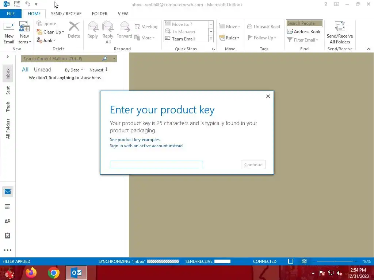Collapse the ribbon with the arrow
Viewport: 374px width, 280px height.
pyautogui.click(x=369, y=49)
